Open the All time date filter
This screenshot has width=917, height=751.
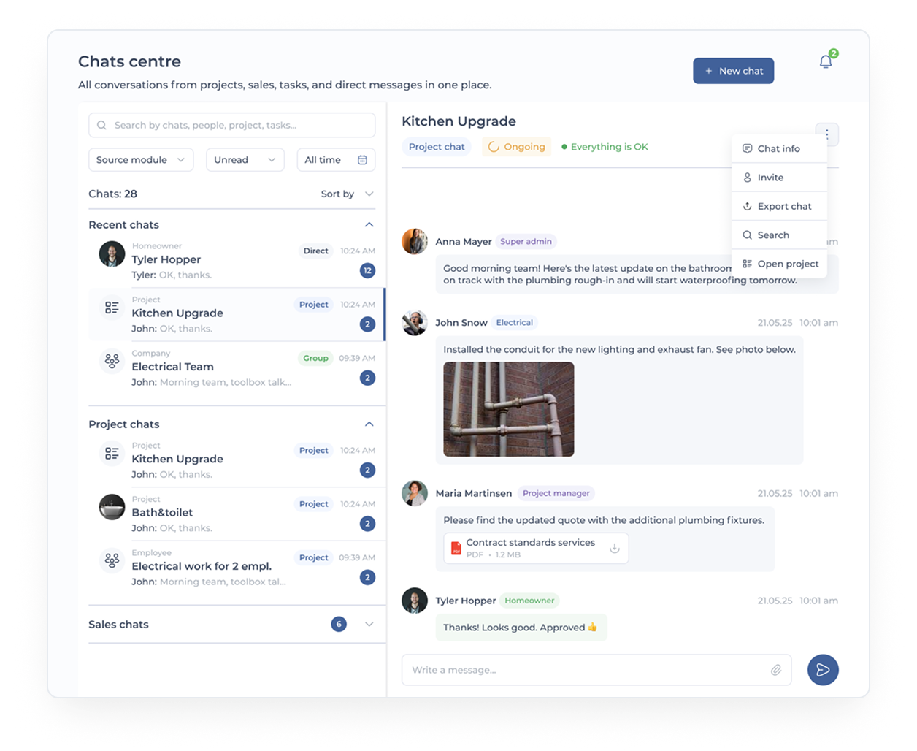(x=336, y=160)
